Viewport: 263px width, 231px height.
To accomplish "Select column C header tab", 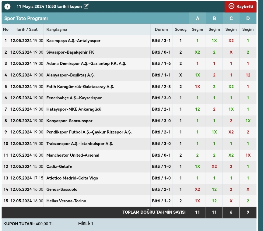I will pyautogui.click(x=231, y=18).
